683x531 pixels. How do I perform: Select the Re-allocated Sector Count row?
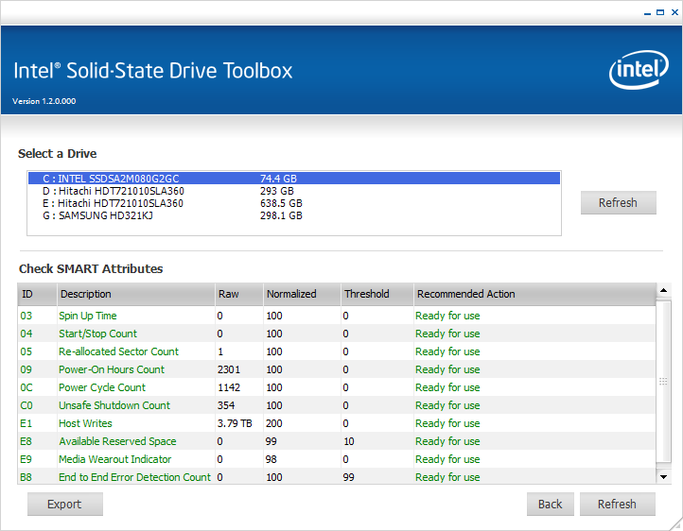coord(336,351)
